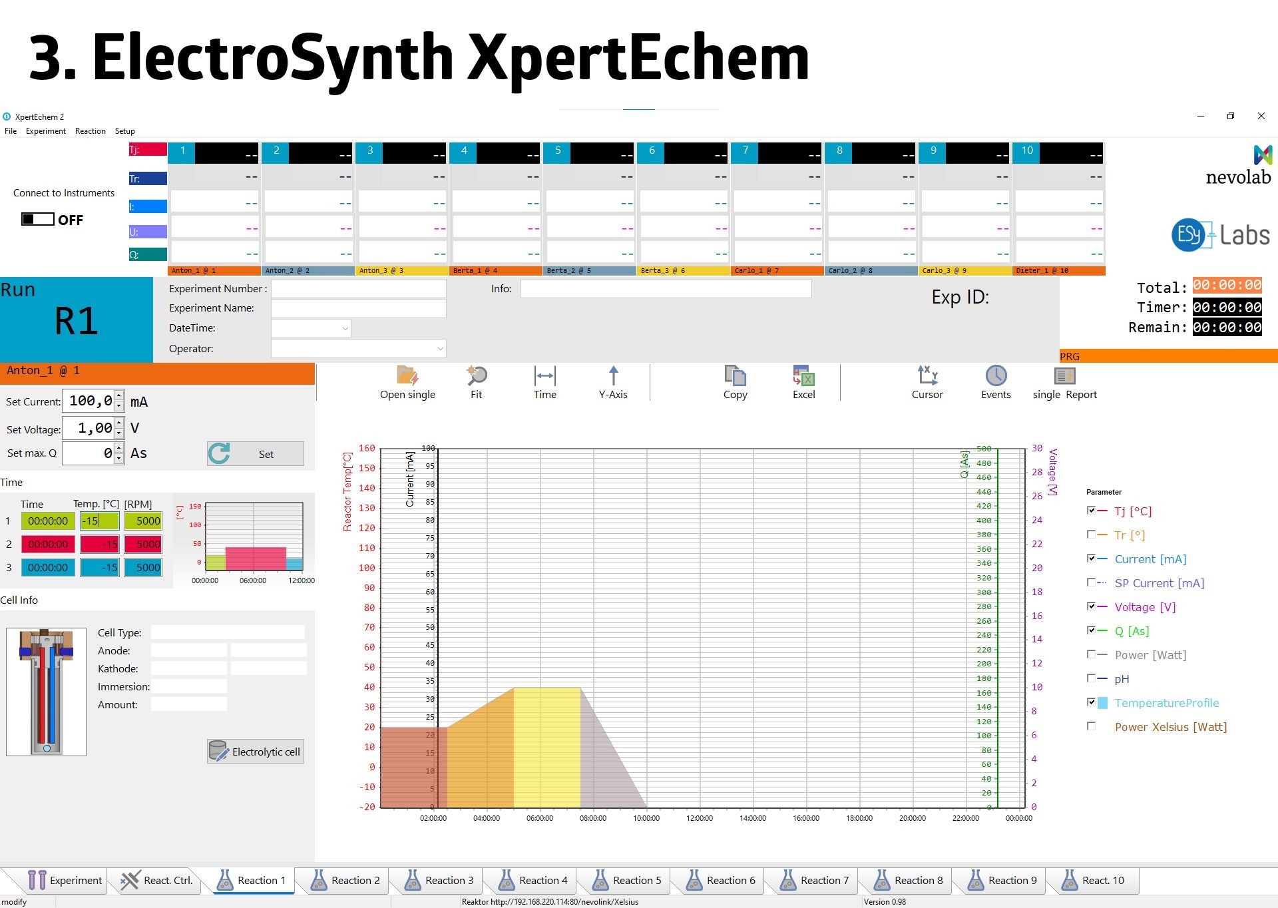Switch to the Reaction 8 tab
This screenshot has height=908, width=1278.
[909, 880]
